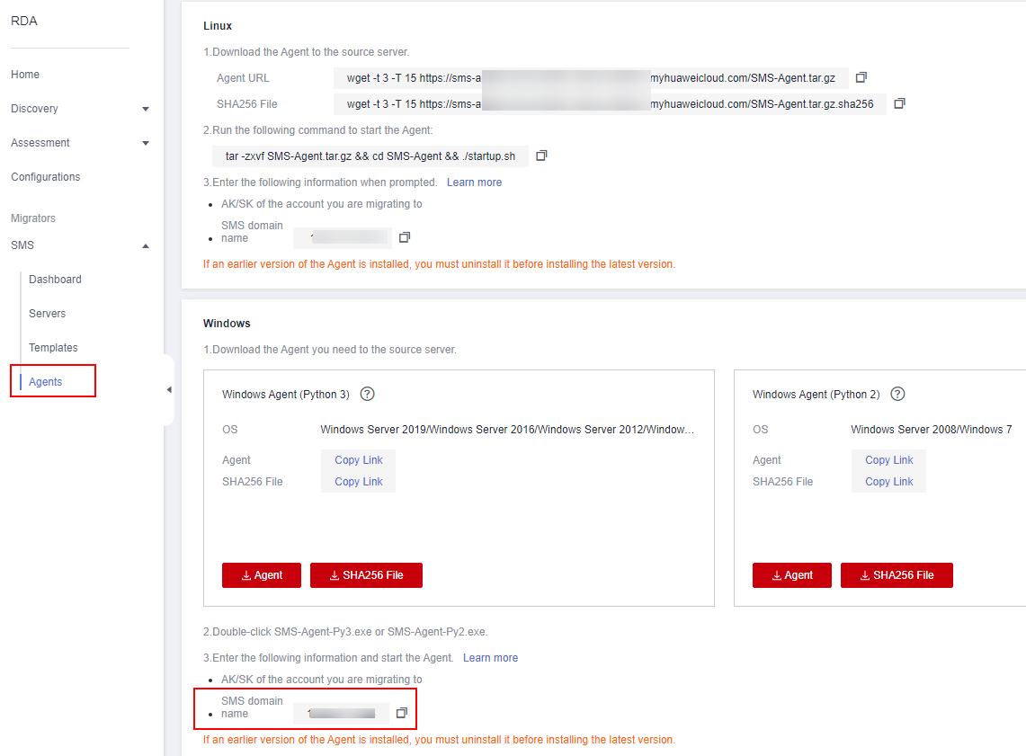Image resolution: width=1026 pixels, height=756 pixels.
Task: Show help for Windows Agent (Python 2)
Action: (897, 394)
